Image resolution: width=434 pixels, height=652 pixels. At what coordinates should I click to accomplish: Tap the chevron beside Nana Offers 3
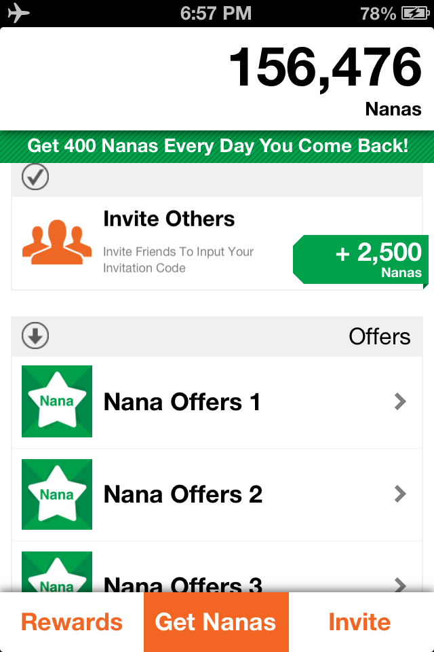click(400, 583)
